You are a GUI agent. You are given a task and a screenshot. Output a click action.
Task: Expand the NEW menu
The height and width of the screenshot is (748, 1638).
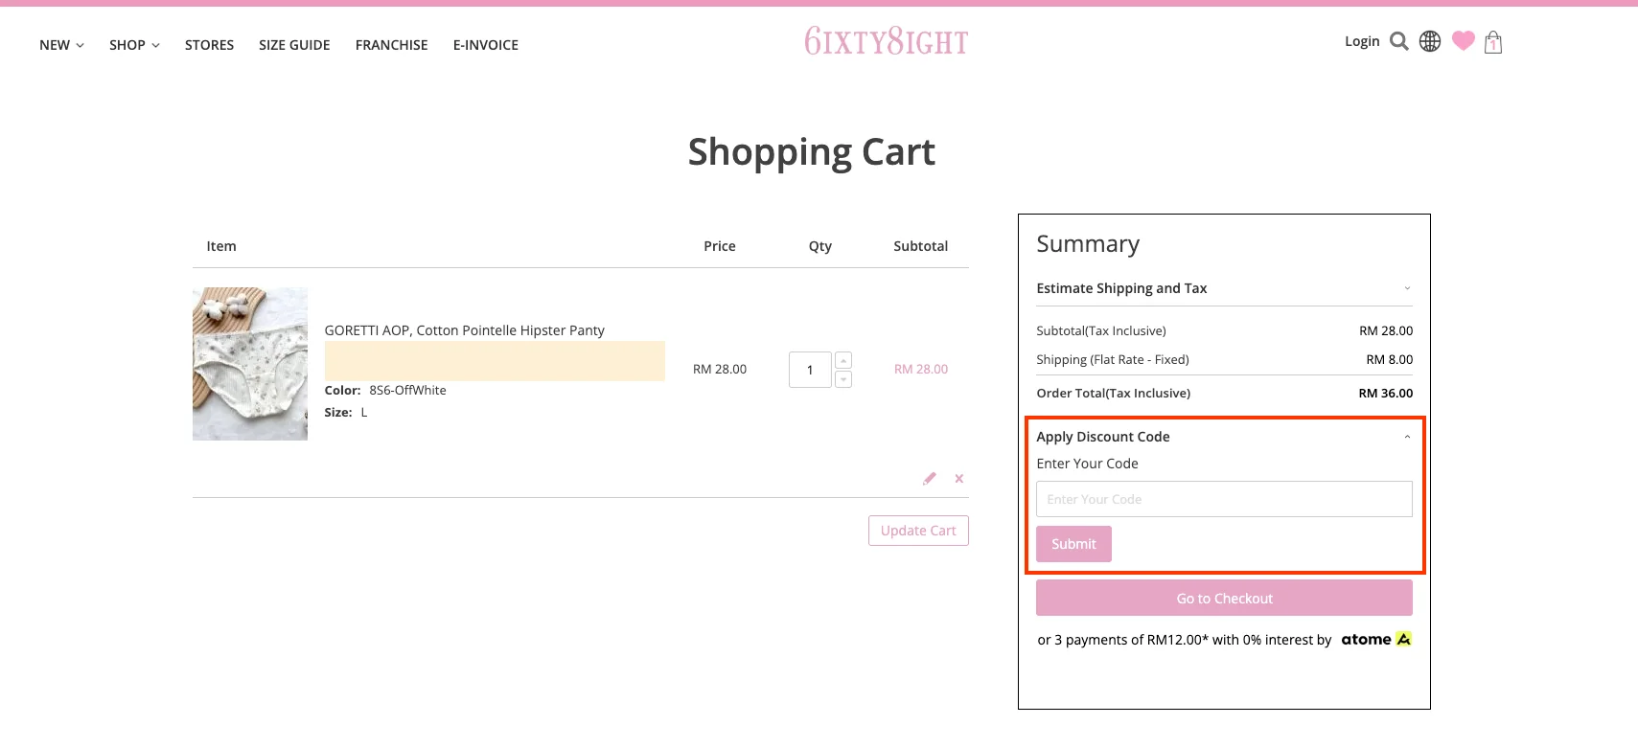point(61,45)
